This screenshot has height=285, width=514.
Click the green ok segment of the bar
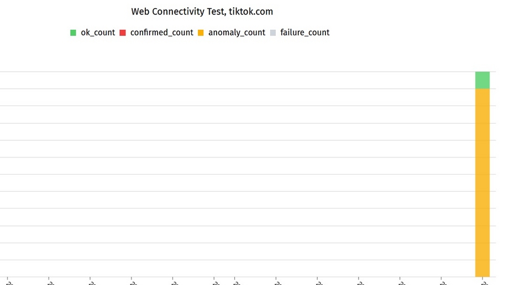[482, 80]
